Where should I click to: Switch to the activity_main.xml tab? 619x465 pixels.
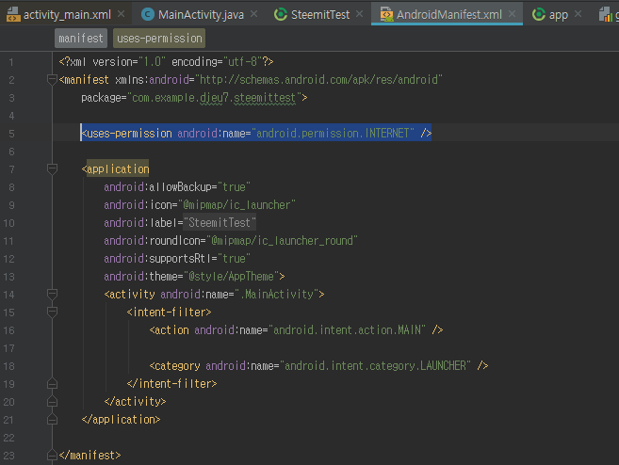click(66, 15)
